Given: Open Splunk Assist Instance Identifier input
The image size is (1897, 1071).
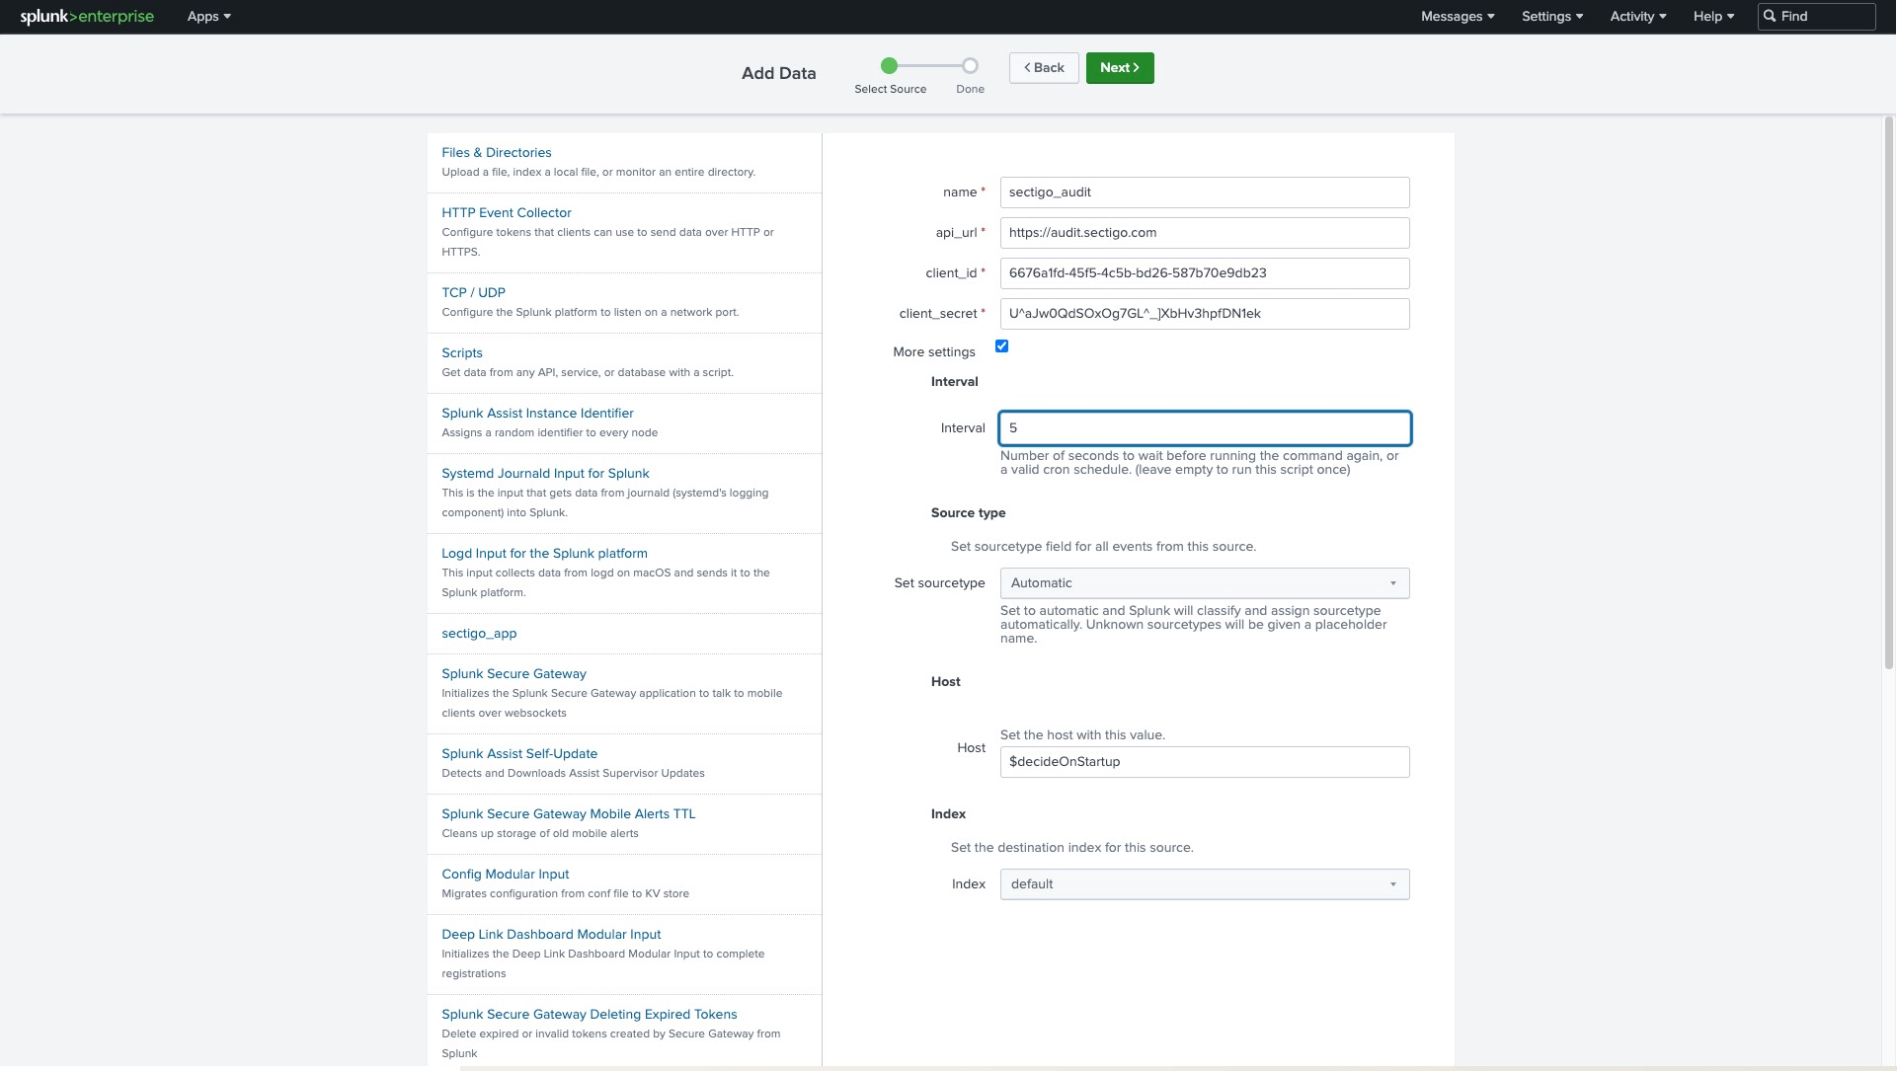Looking at the screenshot, I should [x=537, y=413].
